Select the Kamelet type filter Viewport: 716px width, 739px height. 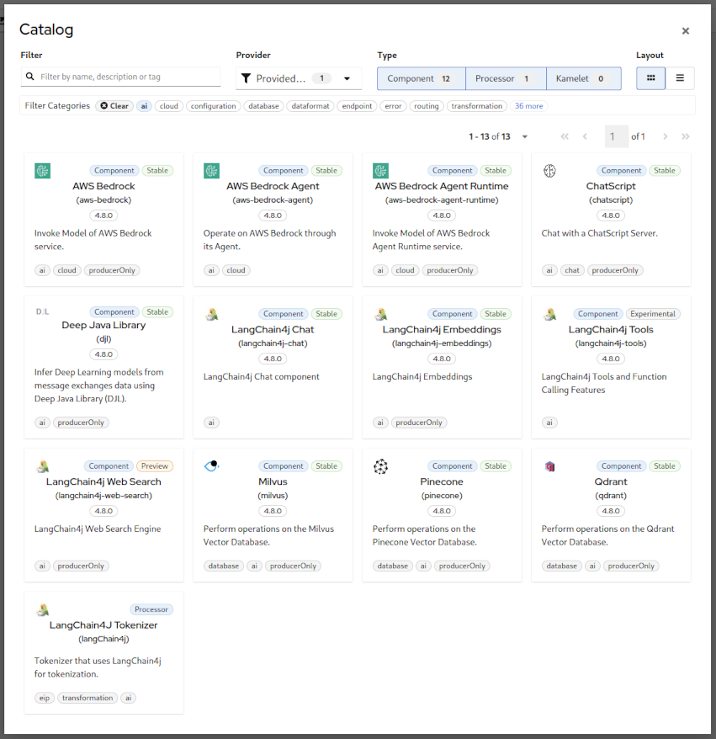[x=583, y=78]
